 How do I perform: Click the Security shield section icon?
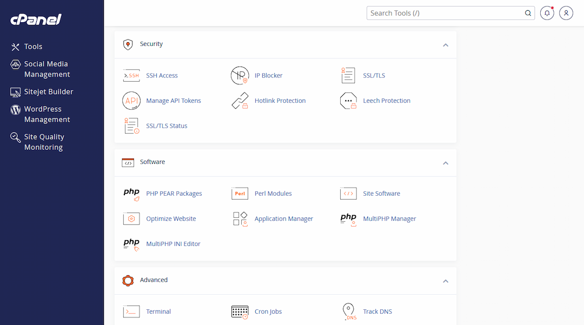coord(128,45)
